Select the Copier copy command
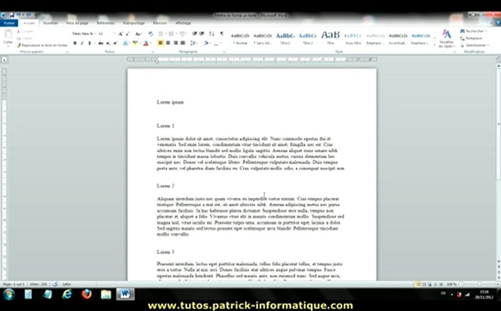 25,38
